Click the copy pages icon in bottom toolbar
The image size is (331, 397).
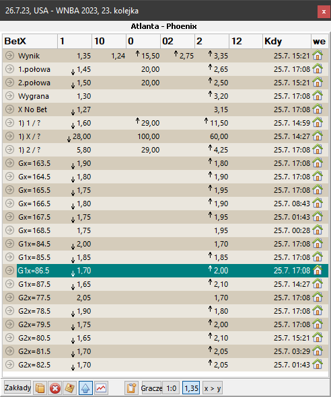(x=40, y=388)
